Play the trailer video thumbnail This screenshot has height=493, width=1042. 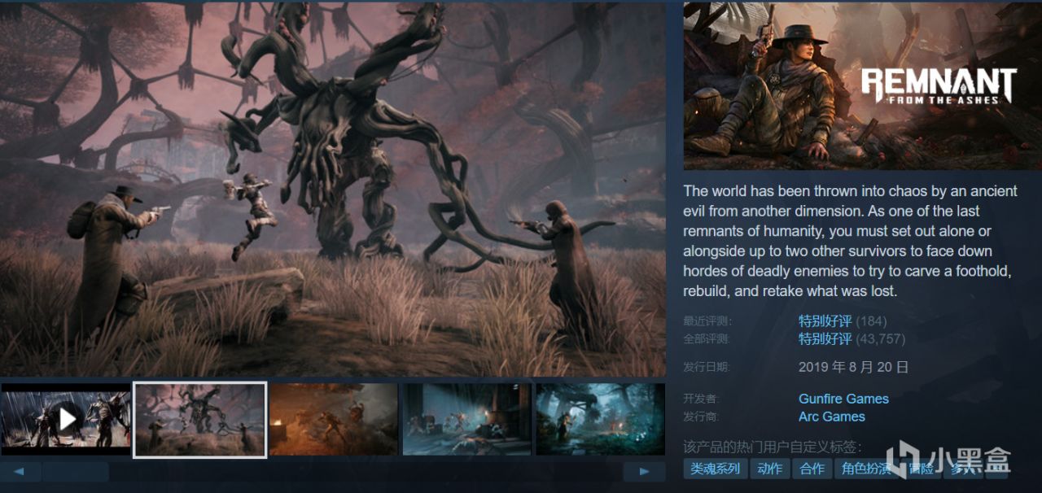pyautogui.click(x=66, y=419)
